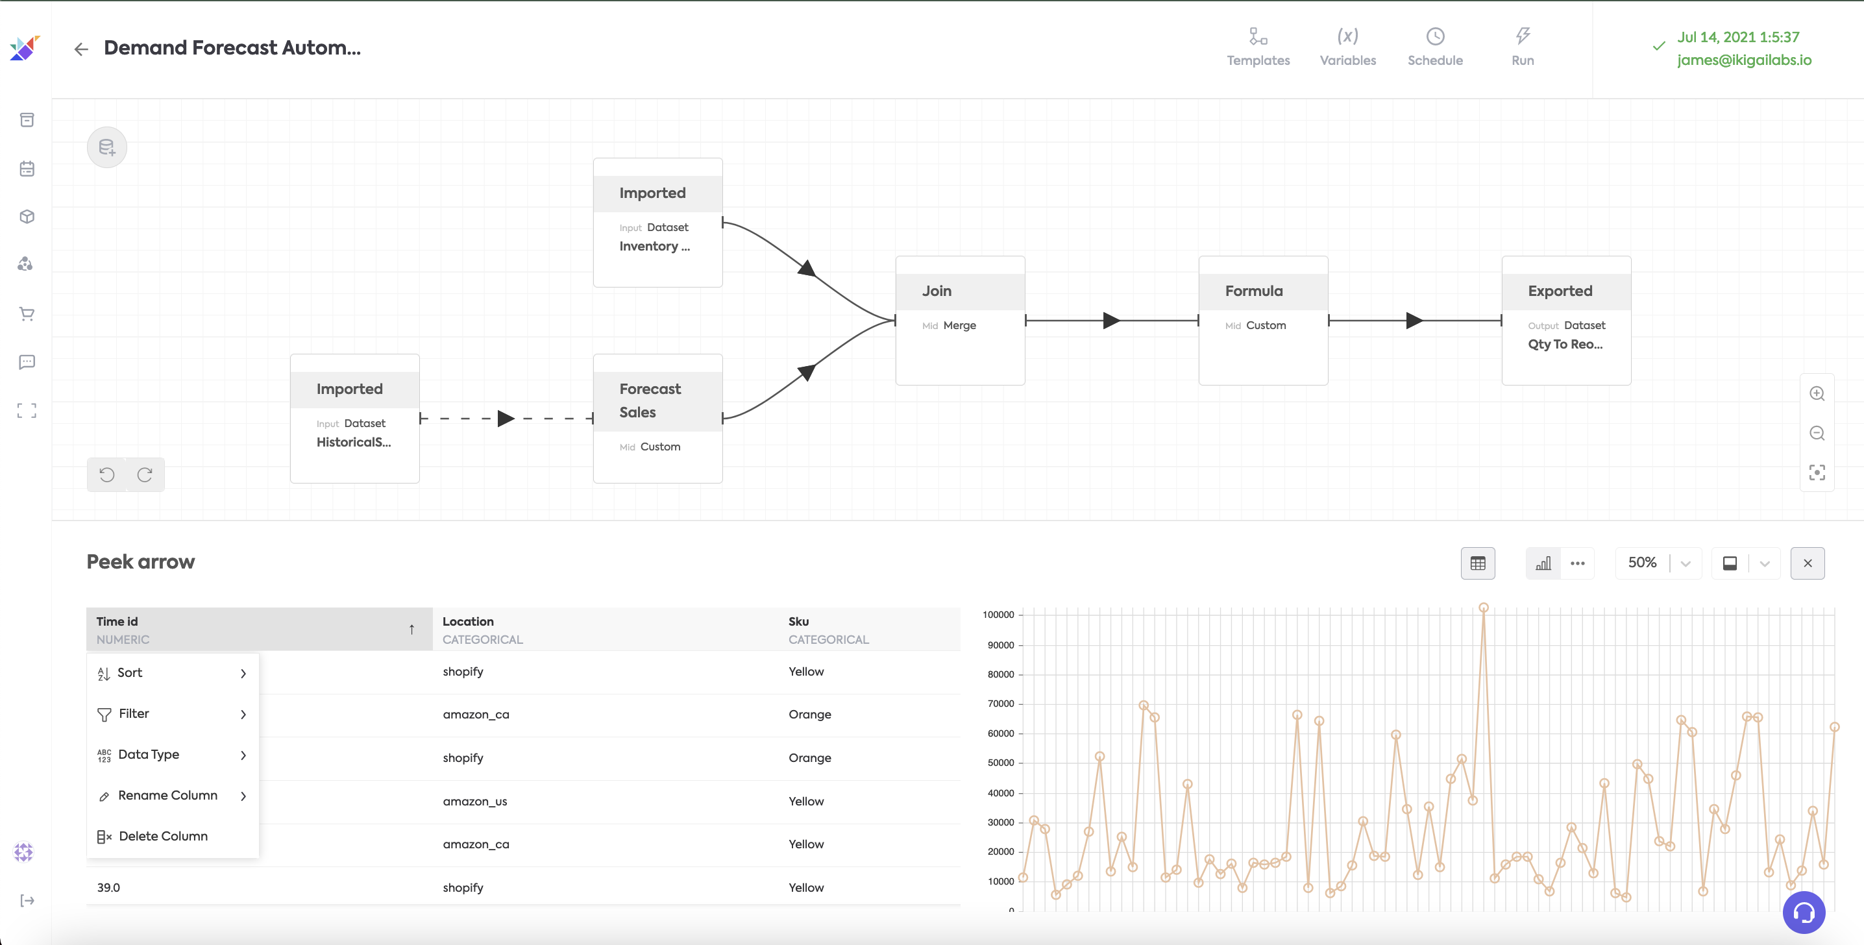
Task: Fit flow to screen icon
Action: 1816,472
